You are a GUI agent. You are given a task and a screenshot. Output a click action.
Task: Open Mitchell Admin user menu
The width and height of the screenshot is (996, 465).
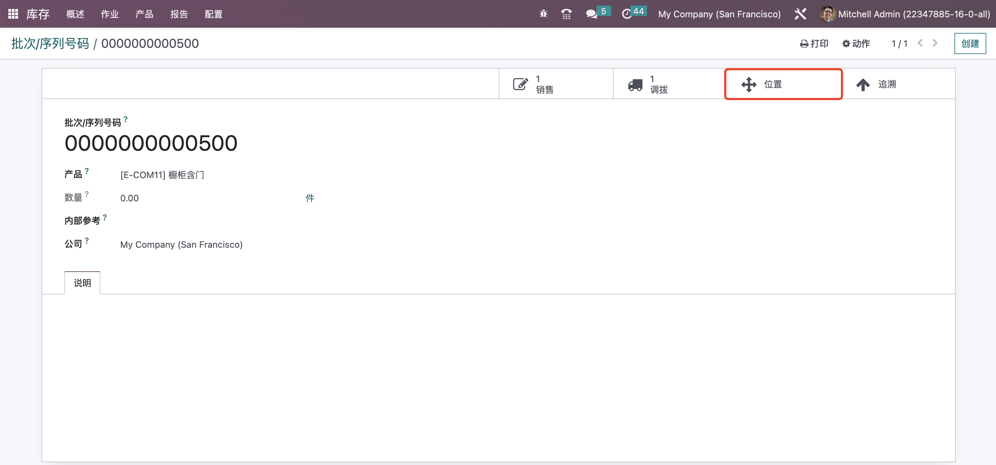click(905, 14)
